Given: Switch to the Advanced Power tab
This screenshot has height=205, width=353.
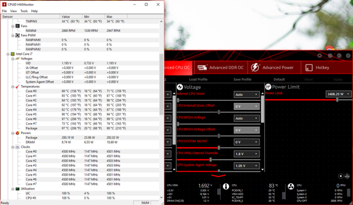Looking at the screenshot, I should click(274, 67).
